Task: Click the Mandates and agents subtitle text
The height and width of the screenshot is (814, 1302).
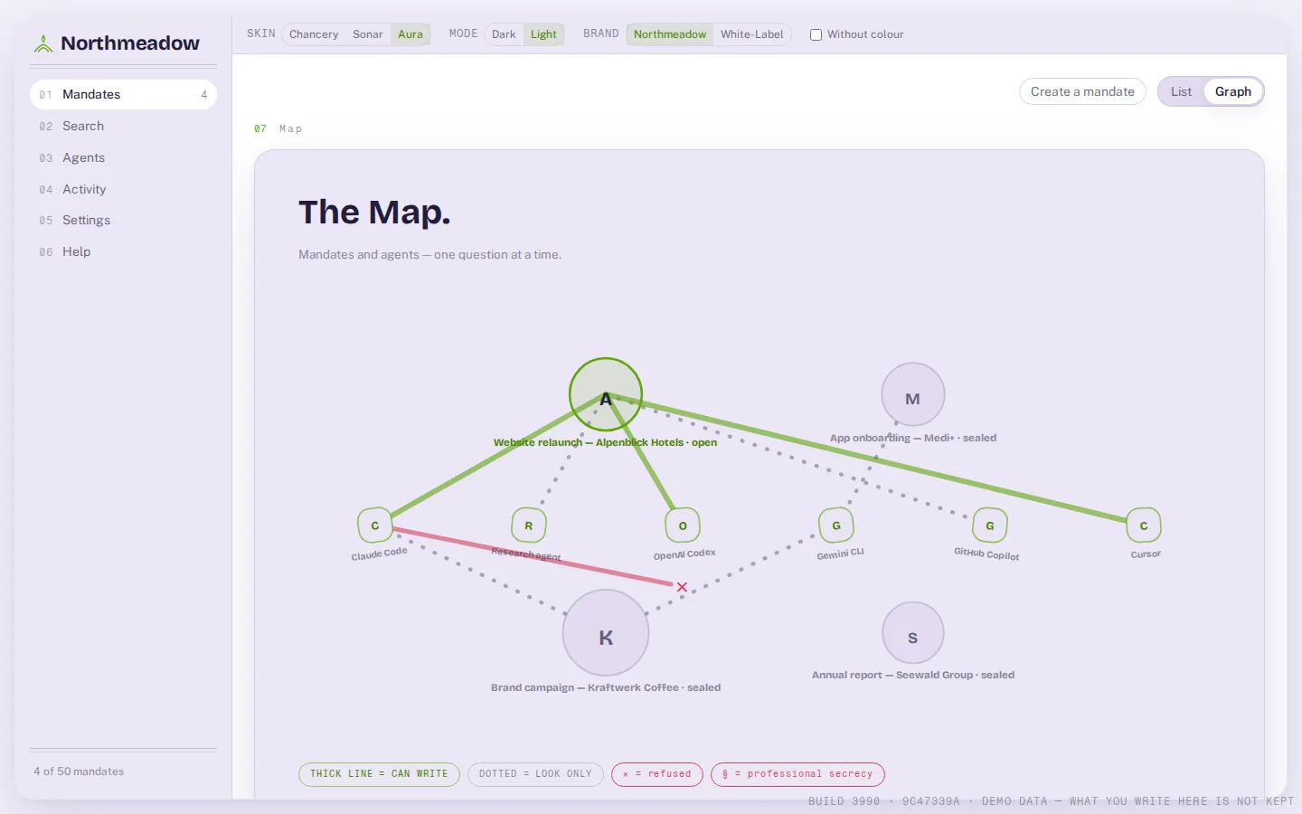Action: (x=429, y=255)
